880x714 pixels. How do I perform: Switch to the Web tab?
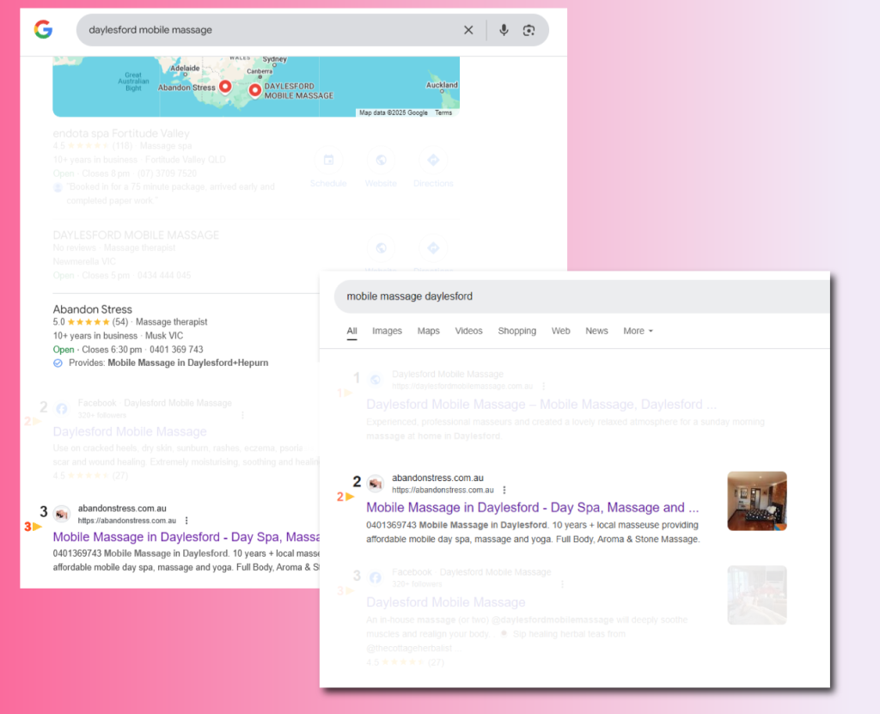pos(560,331)
